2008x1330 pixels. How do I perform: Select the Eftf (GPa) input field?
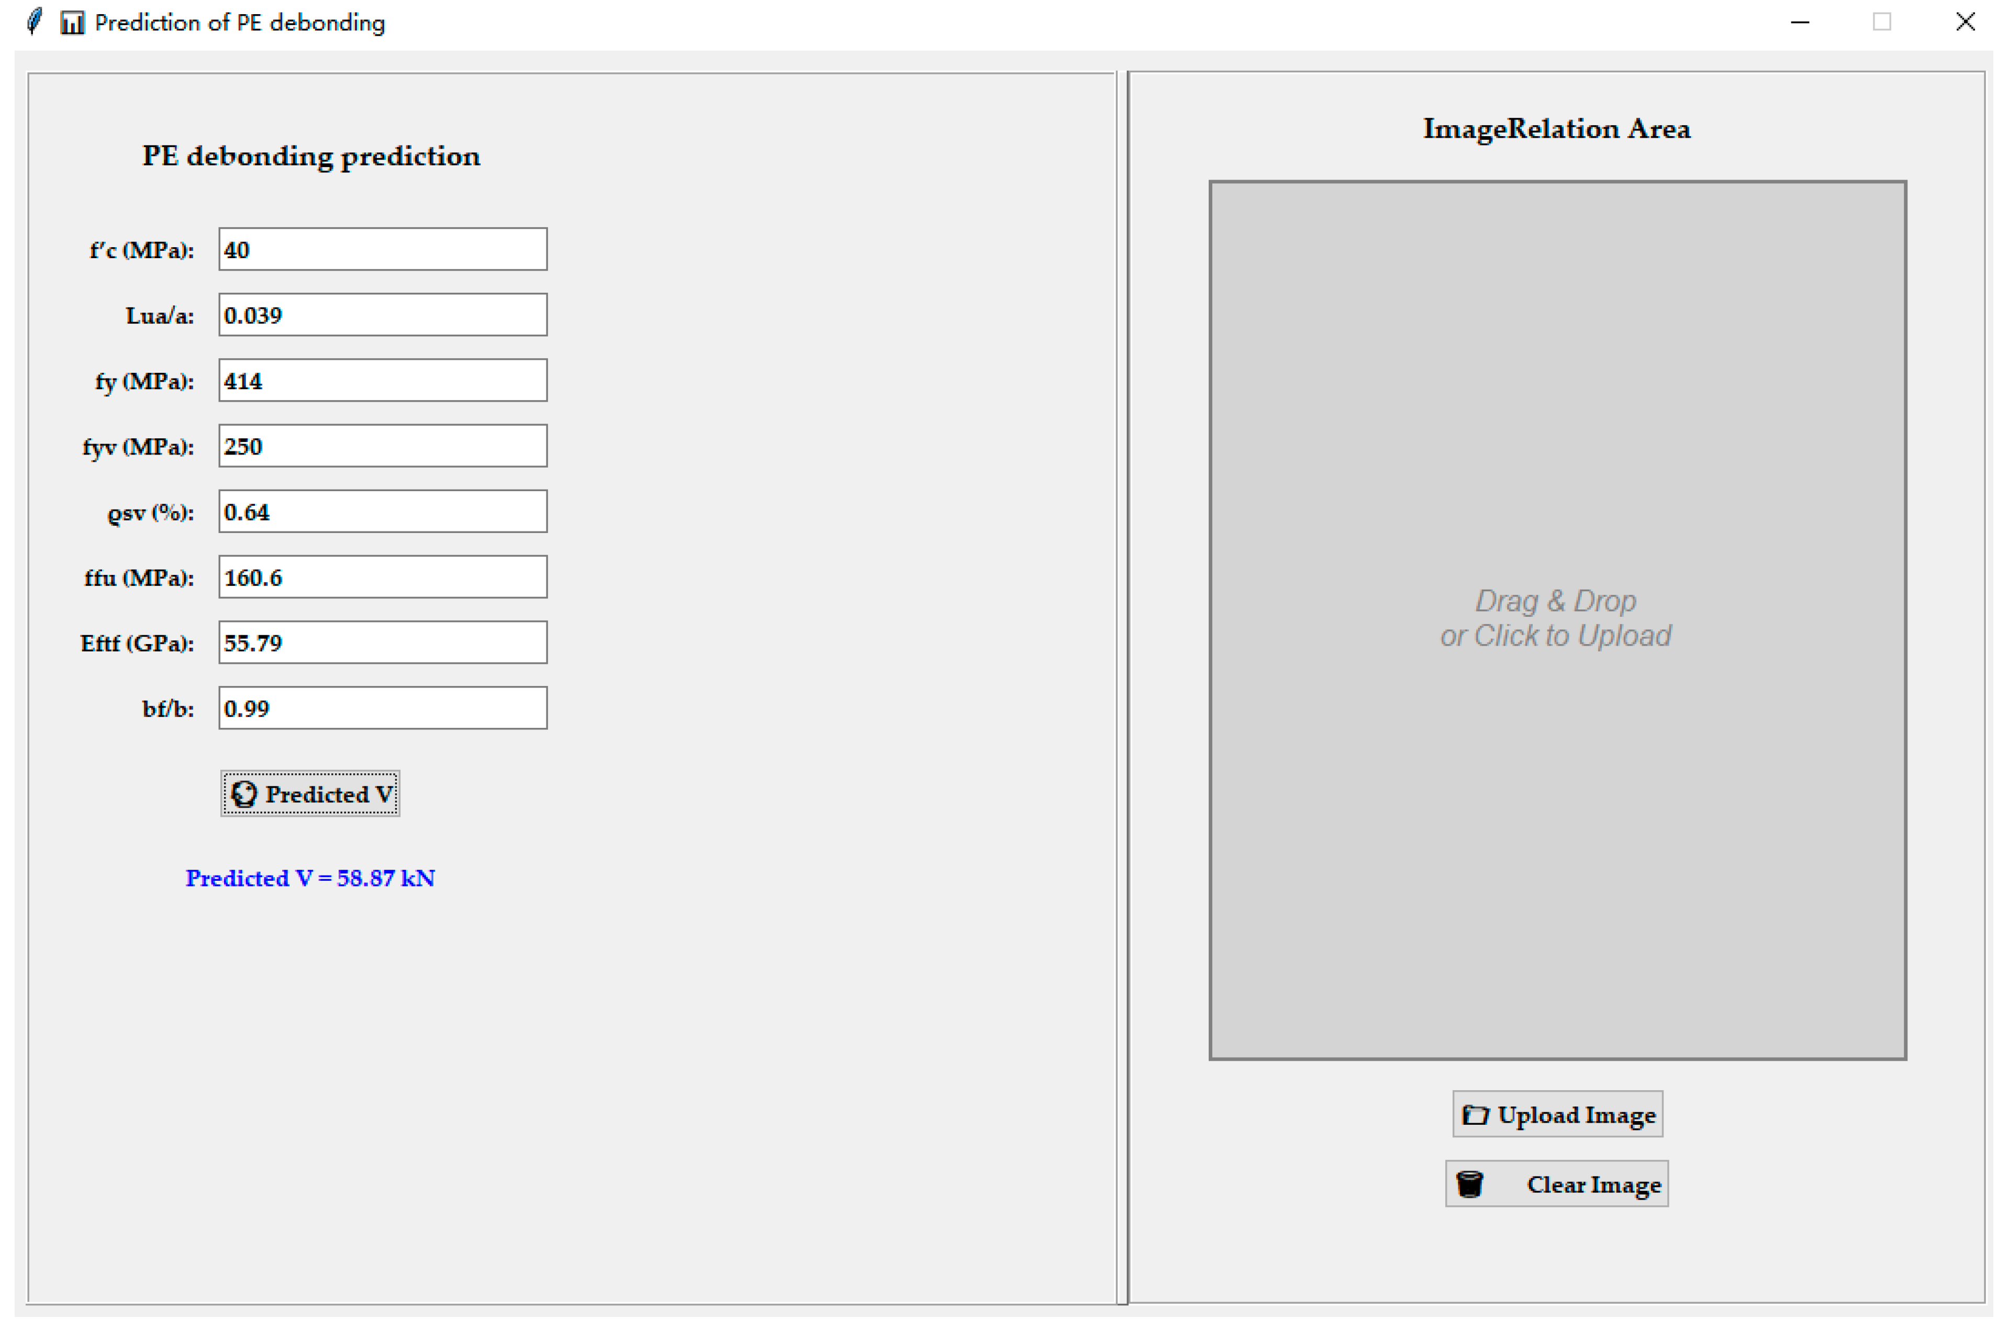[383, 642]
